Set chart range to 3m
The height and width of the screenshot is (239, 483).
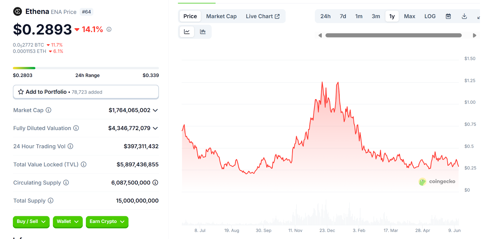(x=376, y=16)
